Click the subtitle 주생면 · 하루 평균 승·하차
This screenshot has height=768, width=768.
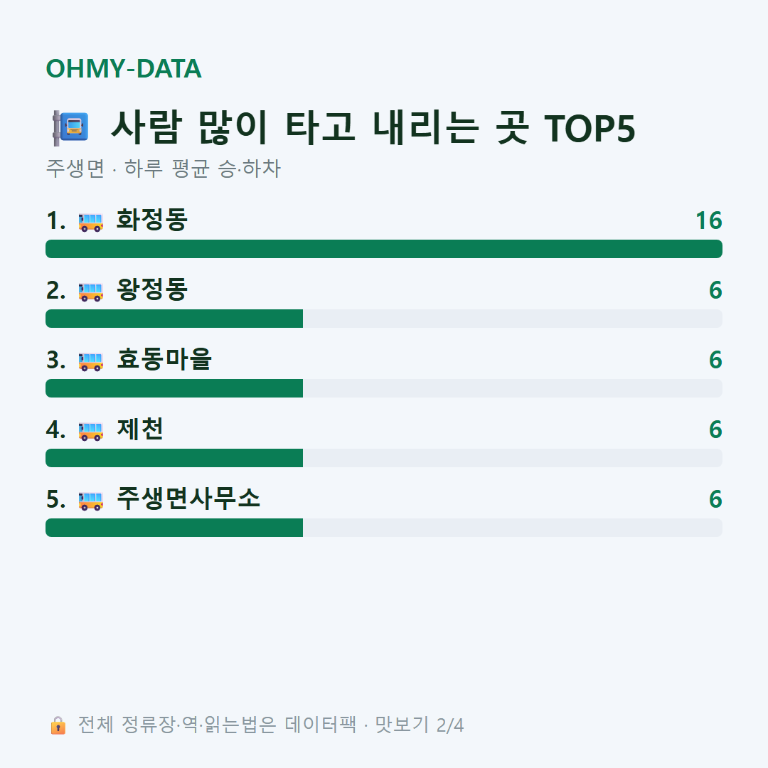point(163,169)
